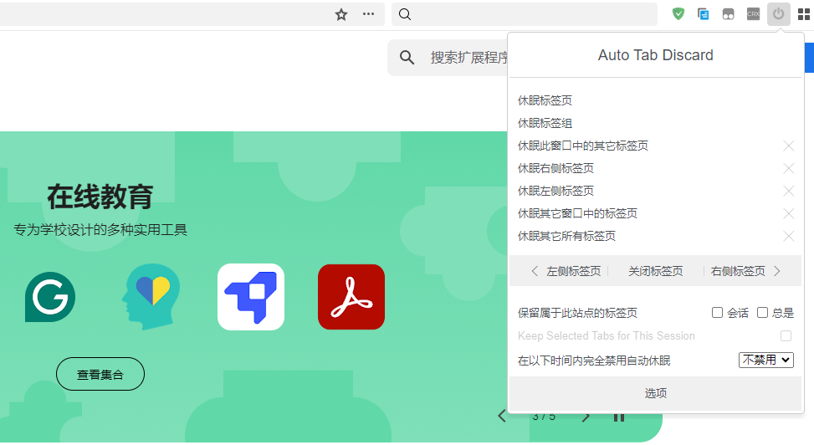Toggle Keep Selected Tabs for This Session checkbox
Image resolution: width=814 pixels, height=445 pixels.
pos(786,336)
